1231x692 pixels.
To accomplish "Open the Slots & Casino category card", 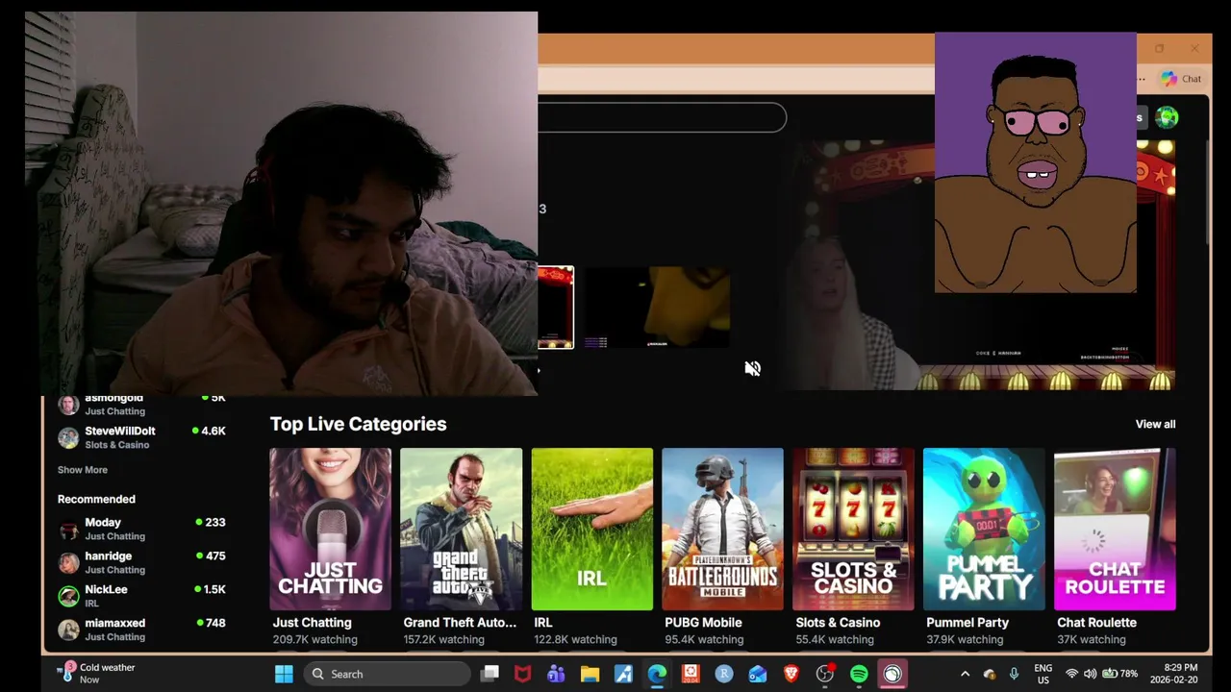I will click(853, 529).
